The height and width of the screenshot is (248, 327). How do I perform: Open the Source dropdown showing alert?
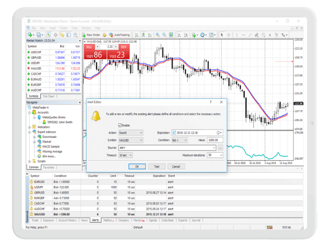pos(167,148)
